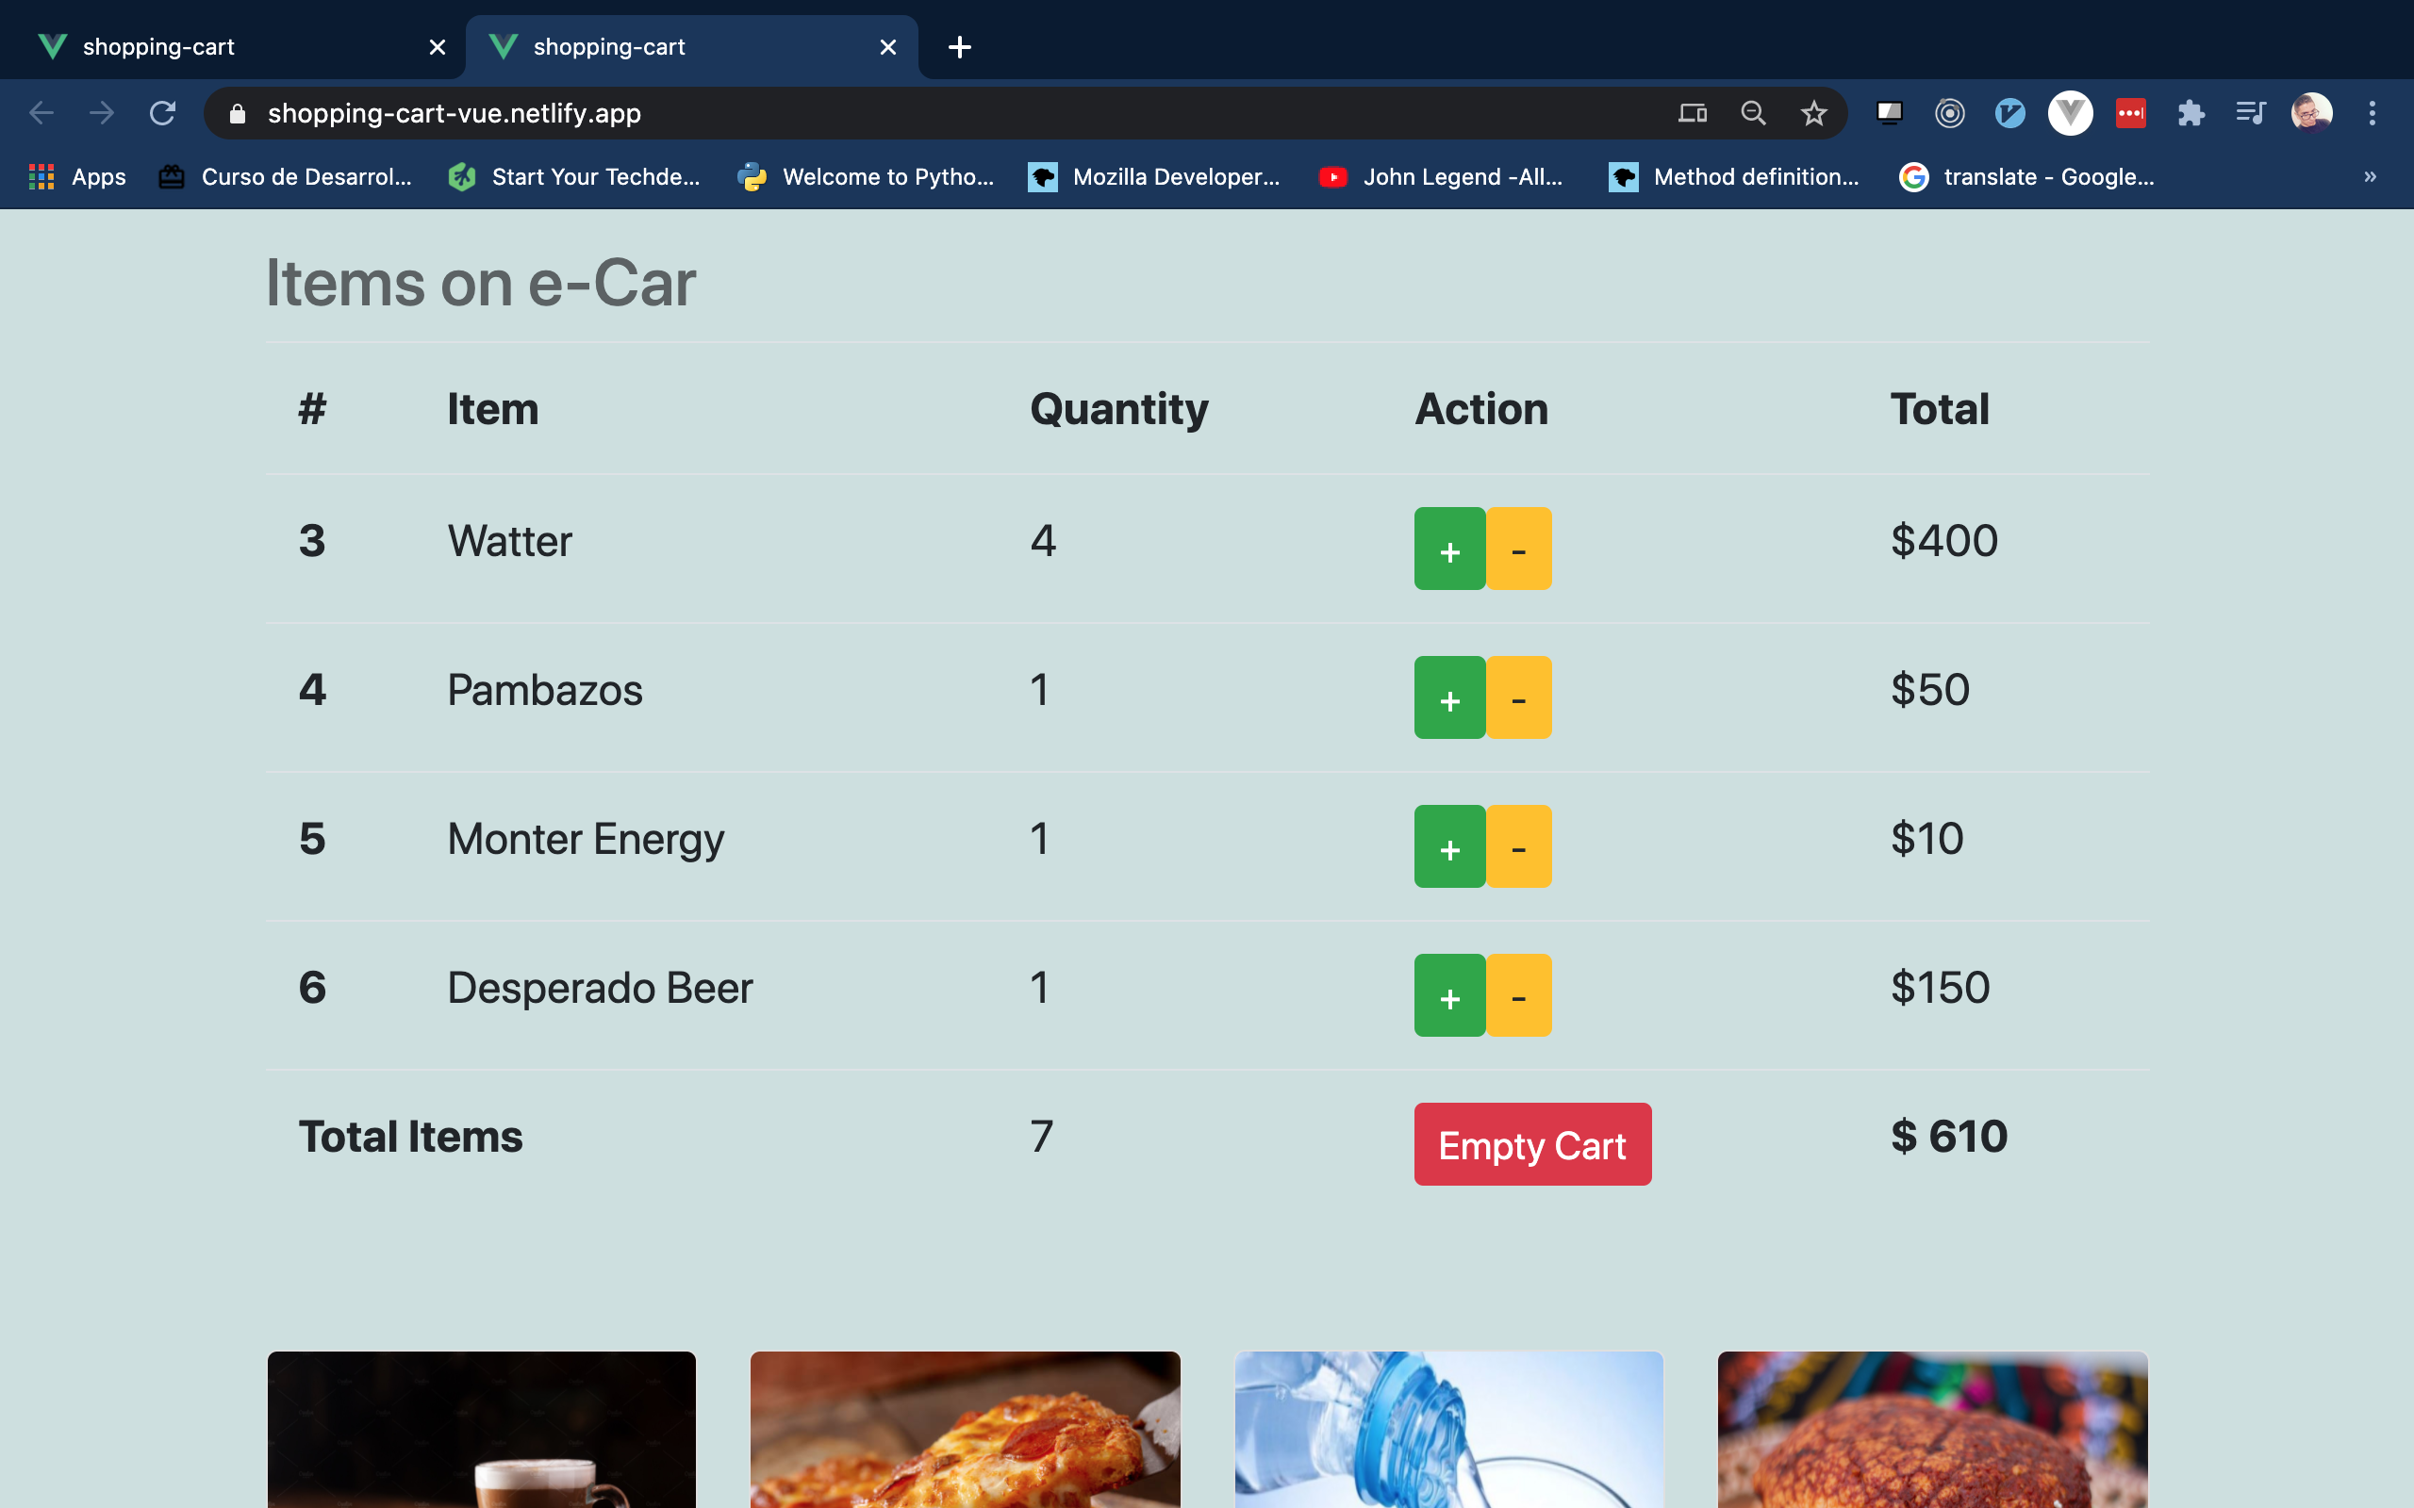Open the Method definition... bookmark

(x=1734, y=176)
